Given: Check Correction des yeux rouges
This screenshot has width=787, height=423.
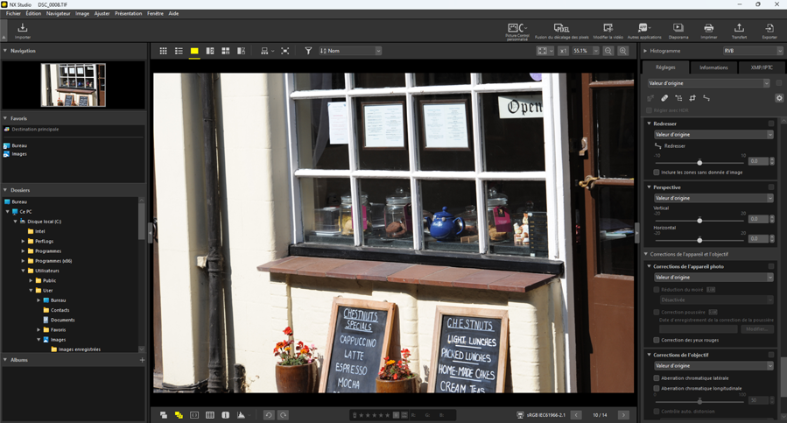Looking at the screenshot, I should click(x=657, y=340).
